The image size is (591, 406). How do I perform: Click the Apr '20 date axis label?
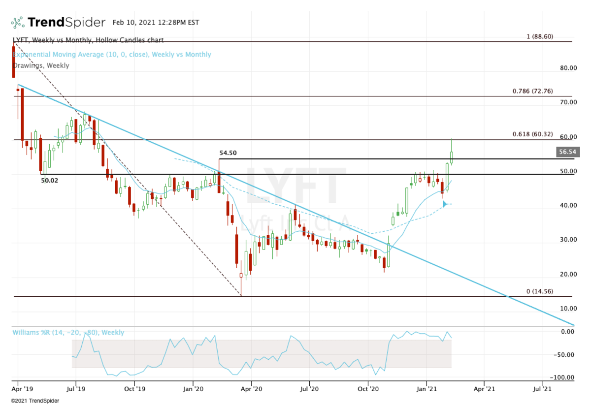251,388
